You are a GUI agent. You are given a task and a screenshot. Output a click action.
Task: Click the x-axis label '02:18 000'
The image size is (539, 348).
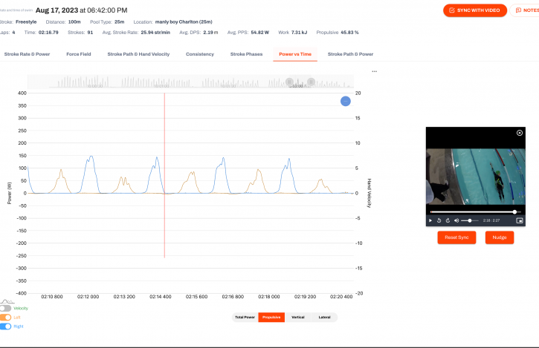(x=269, y=297)
